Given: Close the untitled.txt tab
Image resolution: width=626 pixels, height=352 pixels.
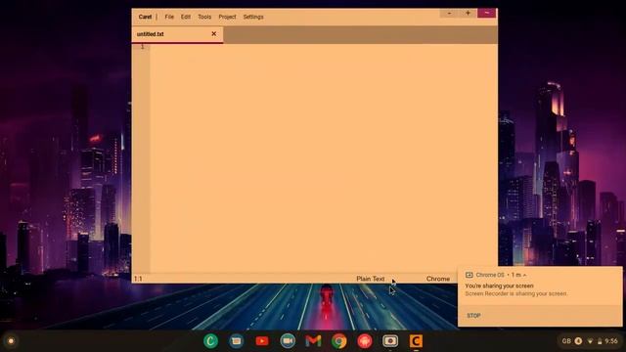Looking at the screenshot, I should [x=213, y=34].
